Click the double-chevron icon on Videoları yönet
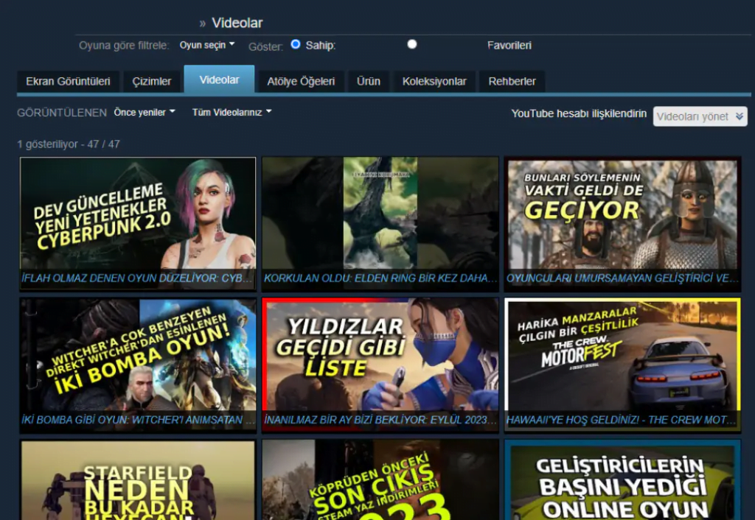 (x=740, y=116)
